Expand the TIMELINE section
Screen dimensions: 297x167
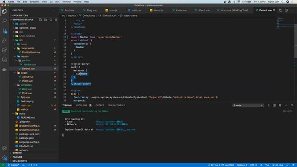point(18,157)
